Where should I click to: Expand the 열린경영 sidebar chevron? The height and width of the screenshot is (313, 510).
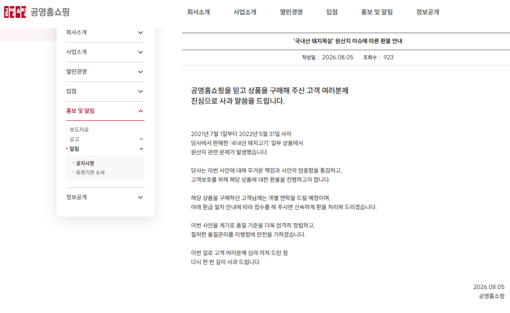pos(141,72)
